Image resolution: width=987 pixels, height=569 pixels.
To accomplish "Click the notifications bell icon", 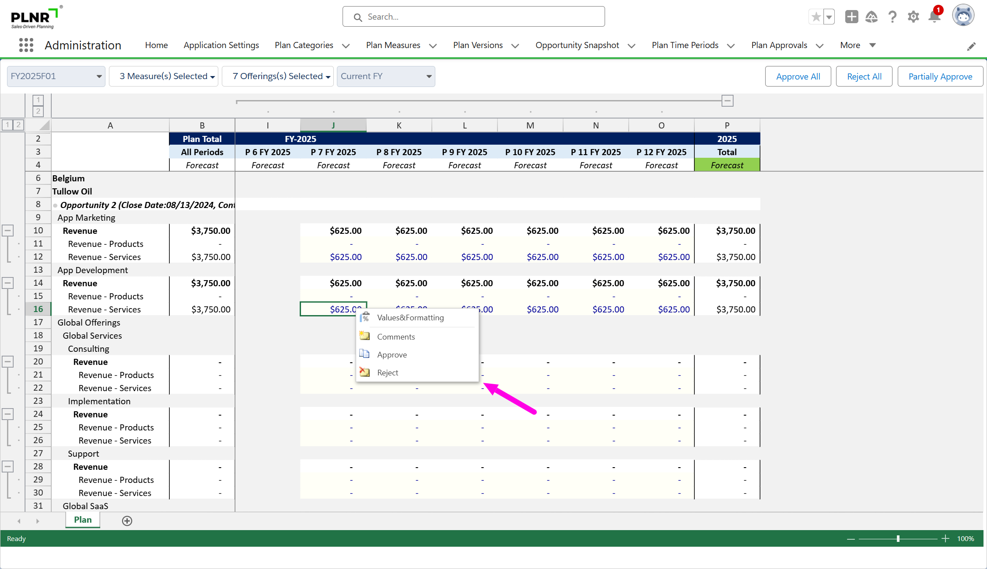I will pyautogui.click(x=934, y=17).
